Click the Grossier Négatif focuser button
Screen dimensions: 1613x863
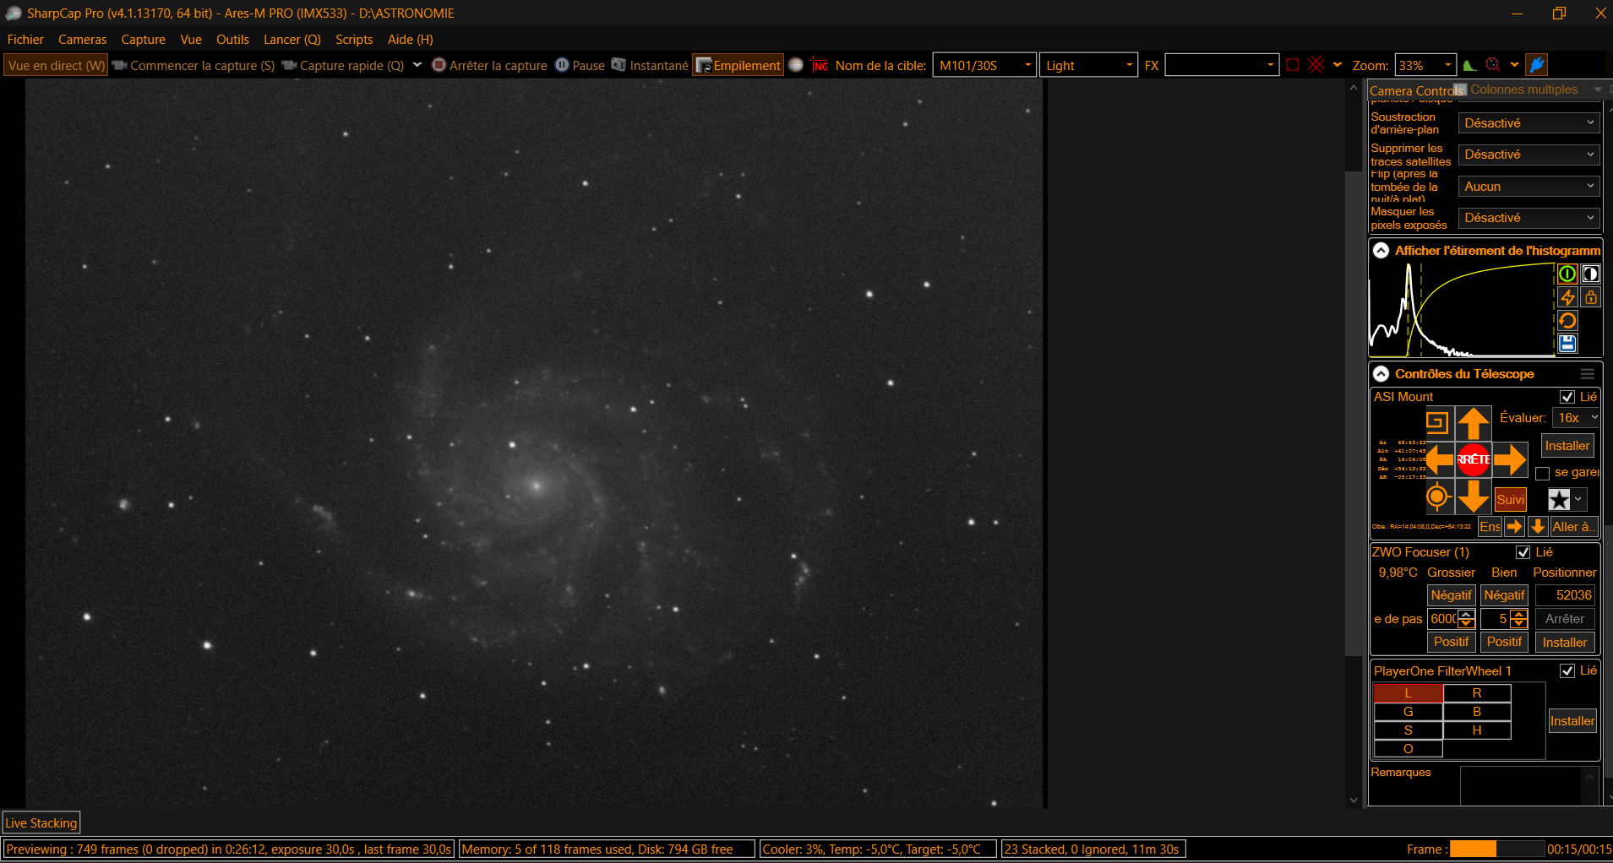point(1451,595)
